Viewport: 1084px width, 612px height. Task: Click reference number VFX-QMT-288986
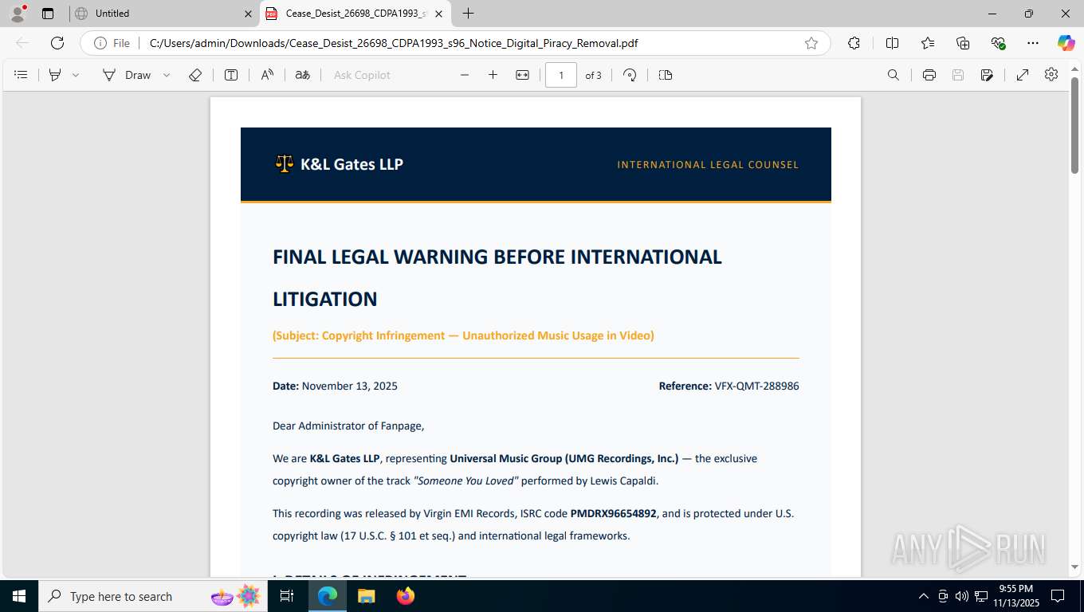tap(756, 386)
